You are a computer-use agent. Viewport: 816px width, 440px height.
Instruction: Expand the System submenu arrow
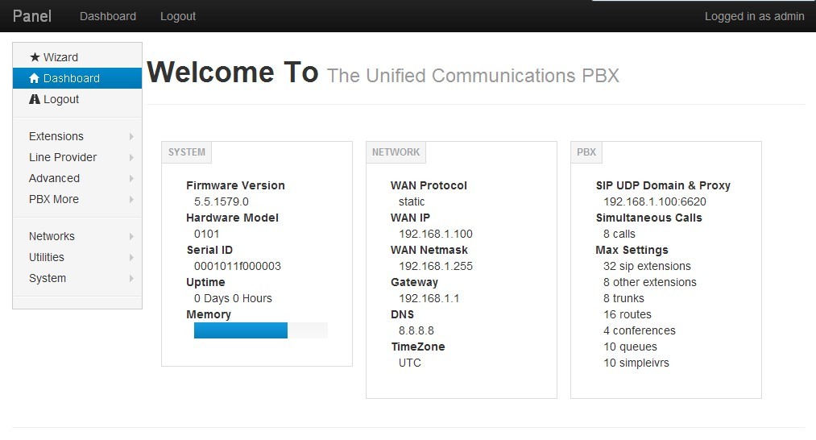point(131,278)
